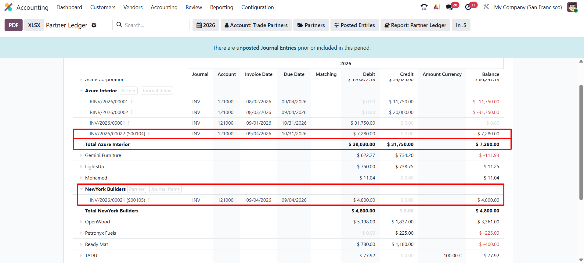Click the Credit column header
Viewport: 584px width, 263px height.
(407, 74)
